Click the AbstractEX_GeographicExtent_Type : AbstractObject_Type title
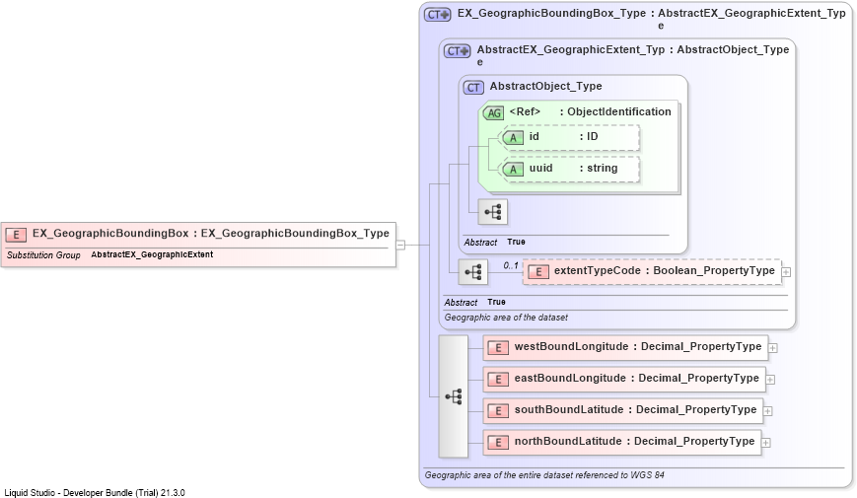The image size is (857, 498). [633, 55]
